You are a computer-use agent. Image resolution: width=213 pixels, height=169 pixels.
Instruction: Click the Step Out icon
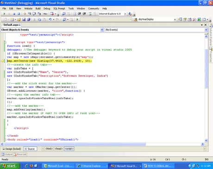(39, 14)
